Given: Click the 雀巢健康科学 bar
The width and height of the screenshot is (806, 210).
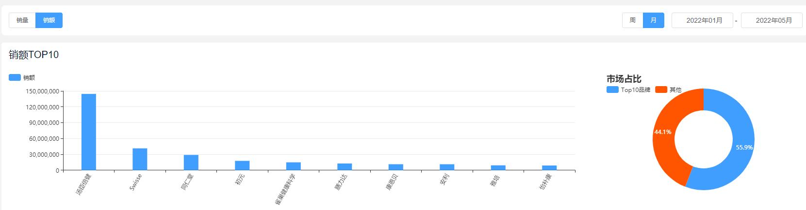Looking at the screenshot, I should 294,166.
